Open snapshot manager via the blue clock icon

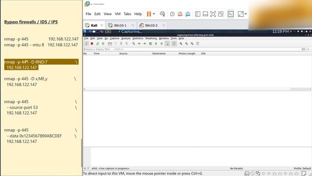point(188,14)
